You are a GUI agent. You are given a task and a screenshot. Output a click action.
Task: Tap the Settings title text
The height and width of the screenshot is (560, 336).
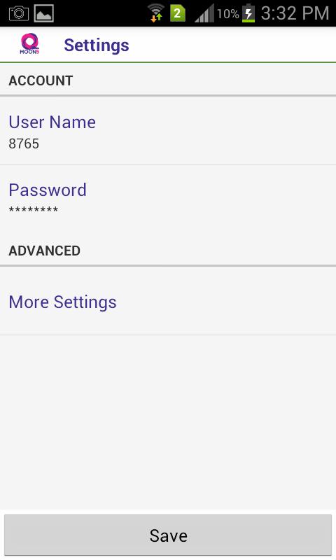click(97, 45)
